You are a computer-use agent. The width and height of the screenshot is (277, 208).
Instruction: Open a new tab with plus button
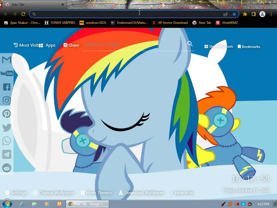coord(73,5)
